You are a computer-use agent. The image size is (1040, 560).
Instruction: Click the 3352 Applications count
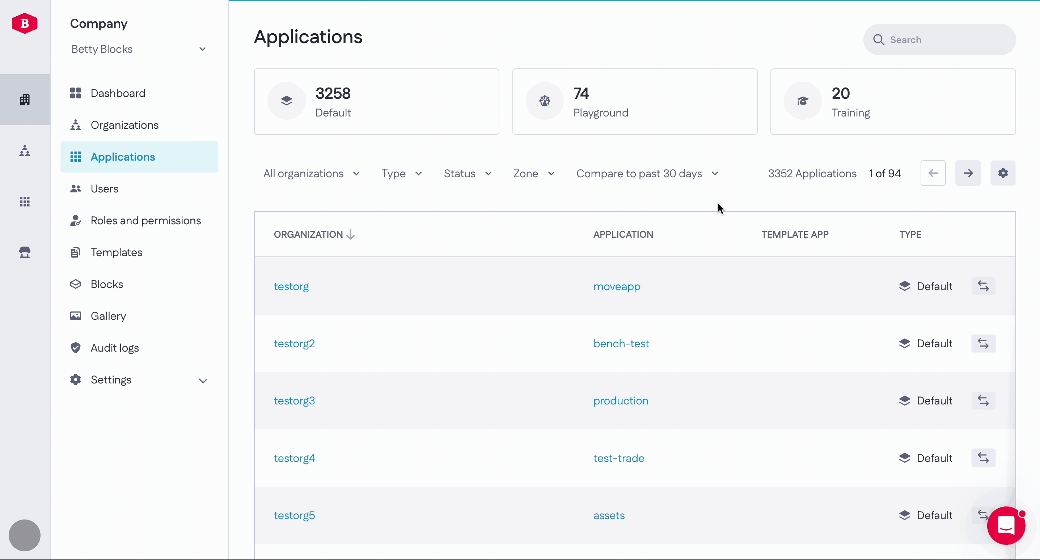[812, 174]
